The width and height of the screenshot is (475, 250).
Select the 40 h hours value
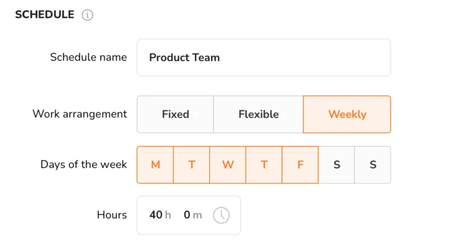pyautogui.click(x=160, y=215)
